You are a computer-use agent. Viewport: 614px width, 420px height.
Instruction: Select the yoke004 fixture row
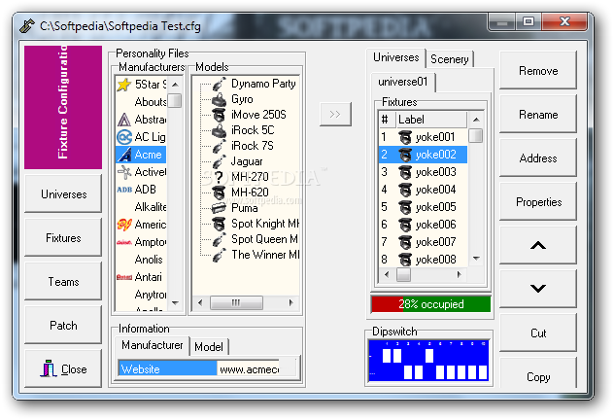tap(424, 190)
